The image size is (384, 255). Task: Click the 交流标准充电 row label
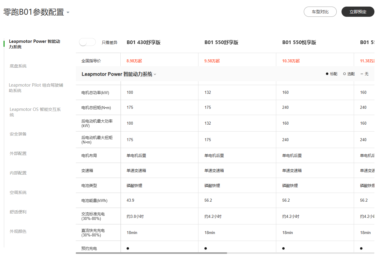pyautogui.click(x=93, y=216)
